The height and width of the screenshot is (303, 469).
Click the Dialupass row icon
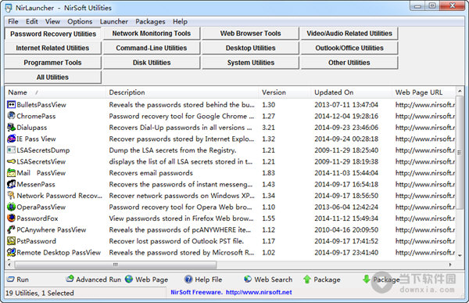point(12,127)
